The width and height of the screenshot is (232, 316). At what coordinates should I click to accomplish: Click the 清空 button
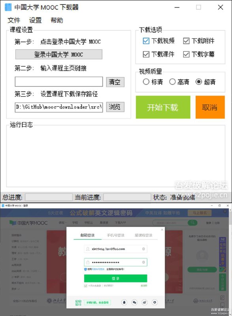(x=115, y=82)
